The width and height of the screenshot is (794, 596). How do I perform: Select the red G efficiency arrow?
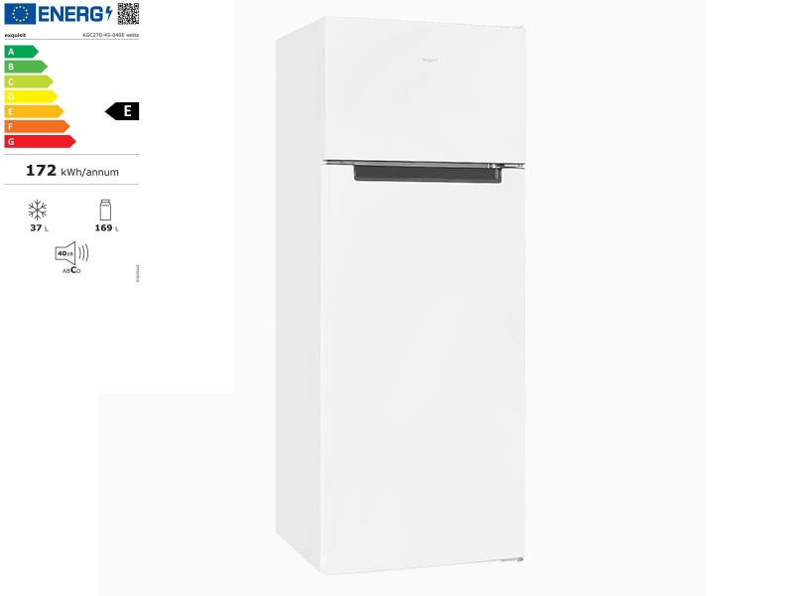(x=40, y=141)
